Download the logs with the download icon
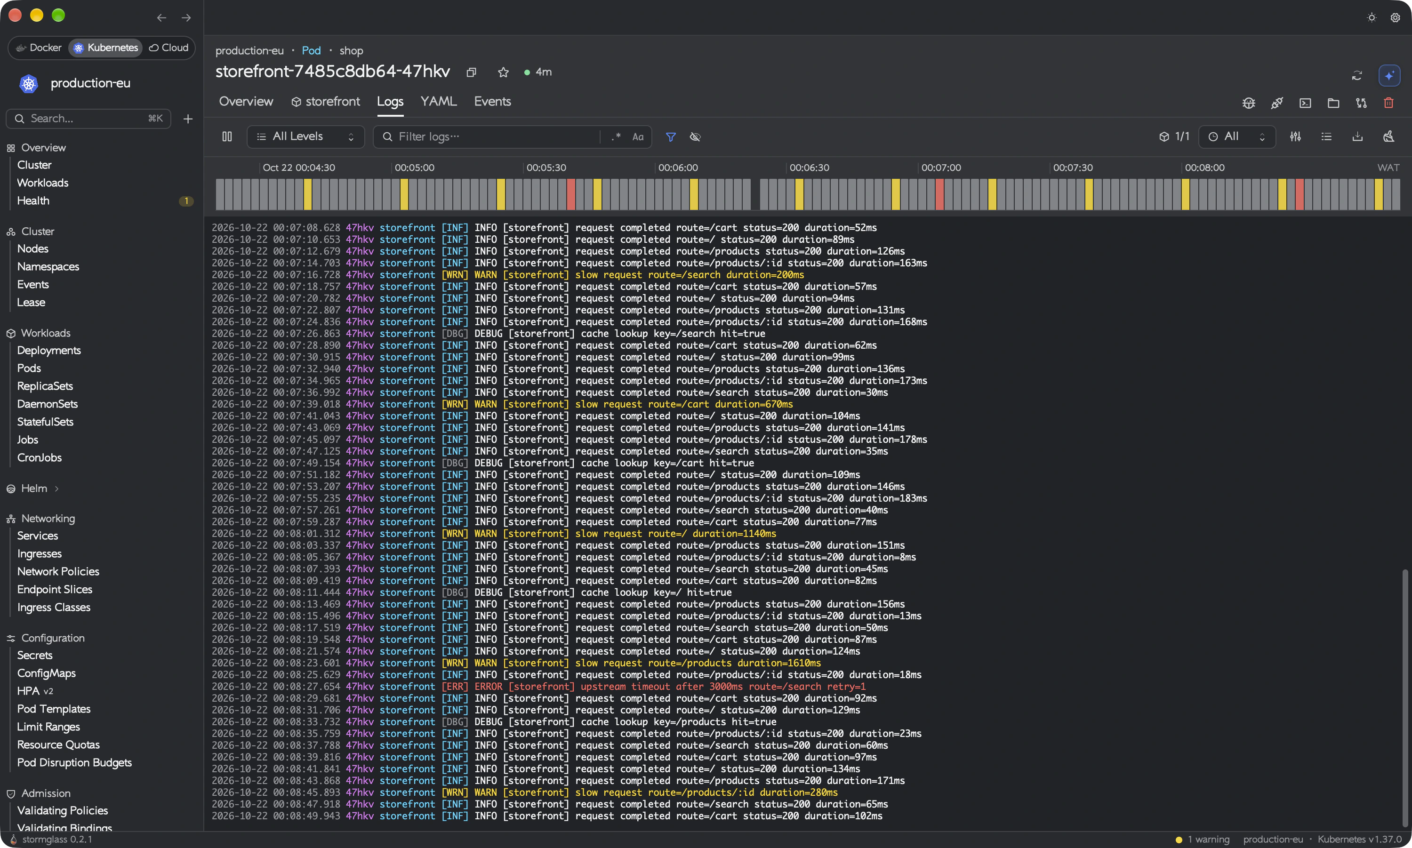The width and height of the screenshot is (1412, 848). pyautogui.click(x=1357, y=136)
